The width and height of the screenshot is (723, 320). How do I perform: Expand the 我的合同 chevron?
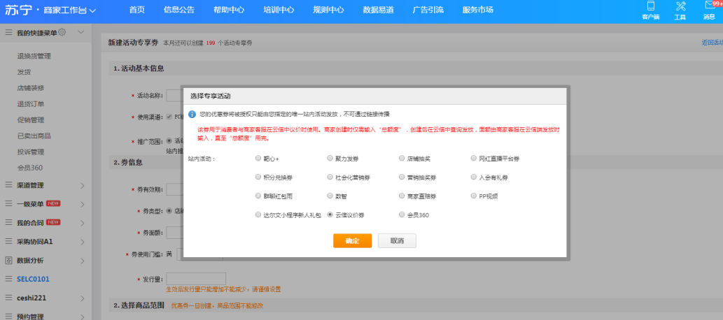pyautogui.click(x=83, y=224)
